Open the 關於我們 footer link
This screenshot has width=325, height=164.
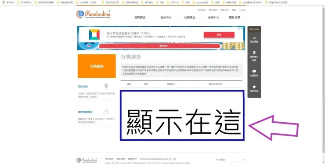(x=121, y=159)
